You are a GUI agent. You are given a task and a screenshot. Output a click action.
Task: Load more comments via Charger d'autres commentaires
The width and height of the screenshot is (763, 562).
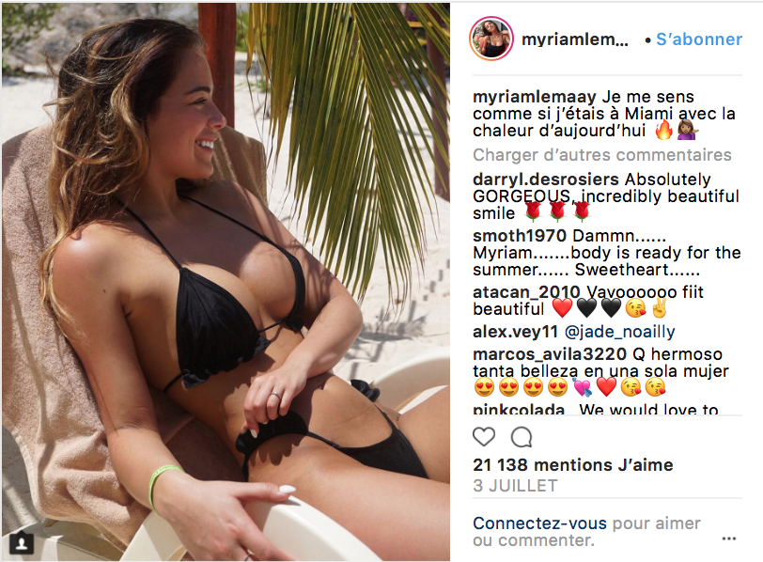602,155
